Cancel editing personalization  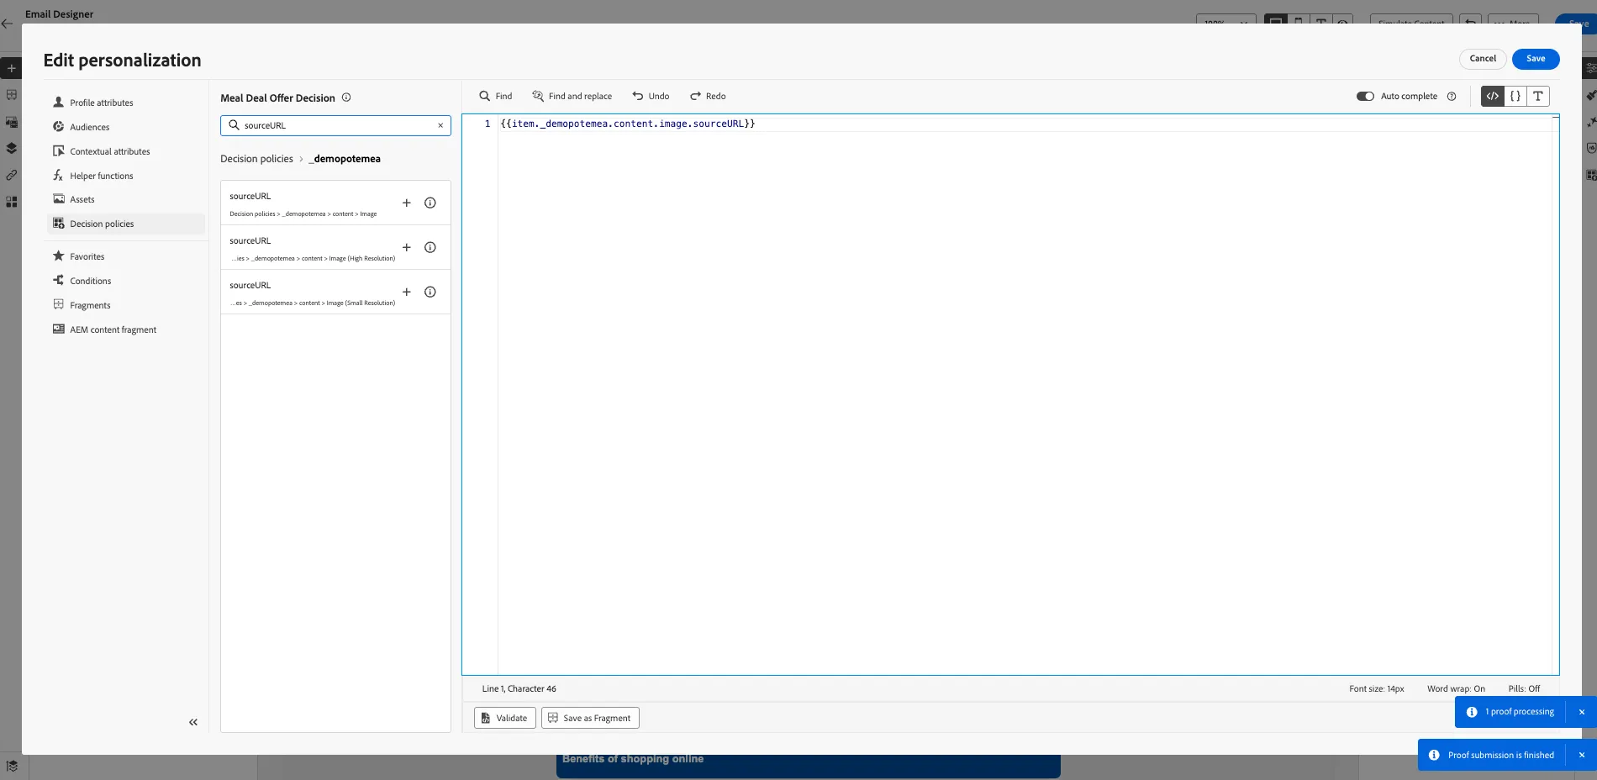[x=1483, y=59]
